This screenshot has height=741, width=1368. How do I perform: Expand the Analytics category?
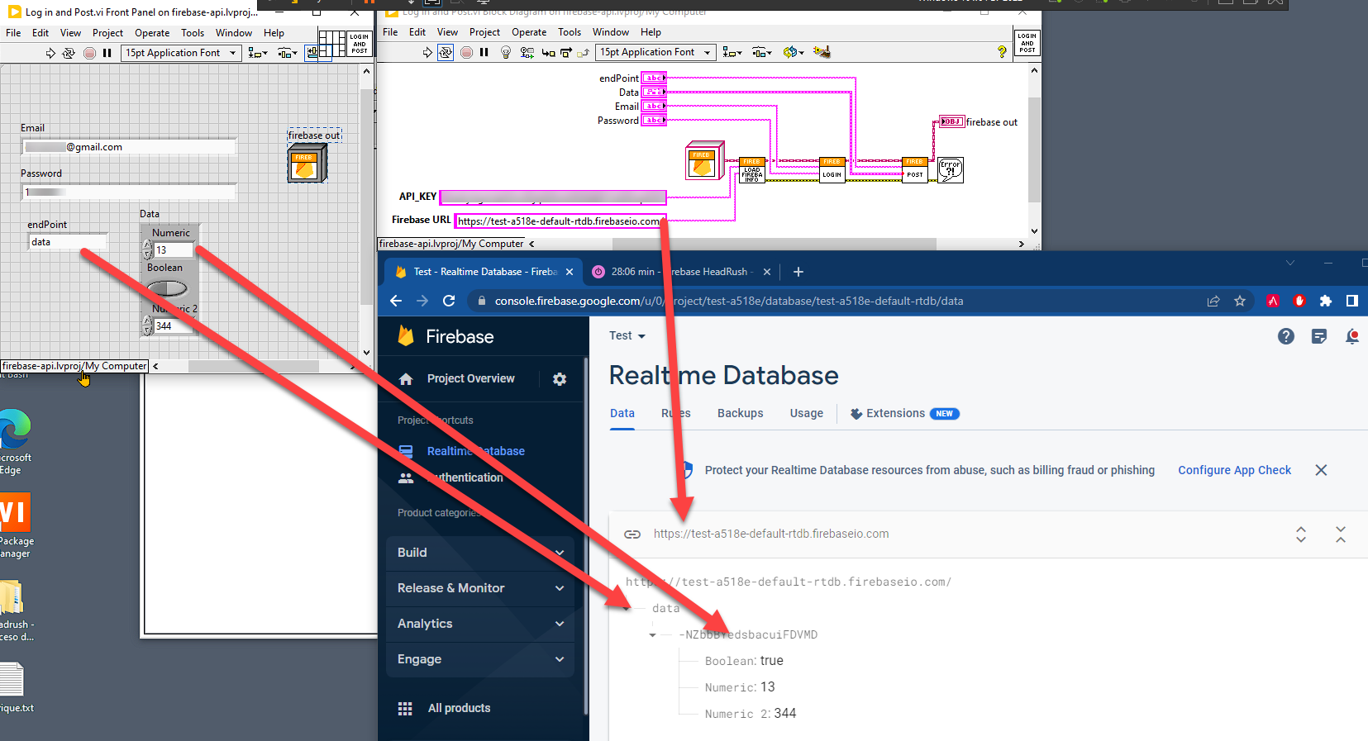point(480,624)
